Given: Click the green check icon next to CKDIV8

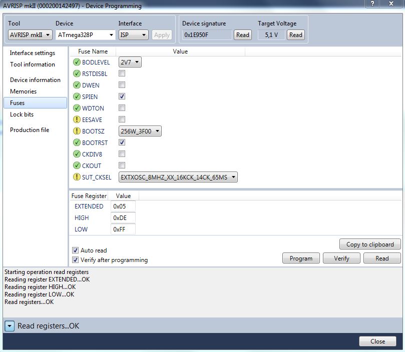Looking at the screenshot, I should pos(77,154).
